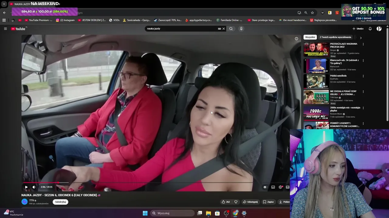Open File Explorer from taskbar

click(208, 213)
